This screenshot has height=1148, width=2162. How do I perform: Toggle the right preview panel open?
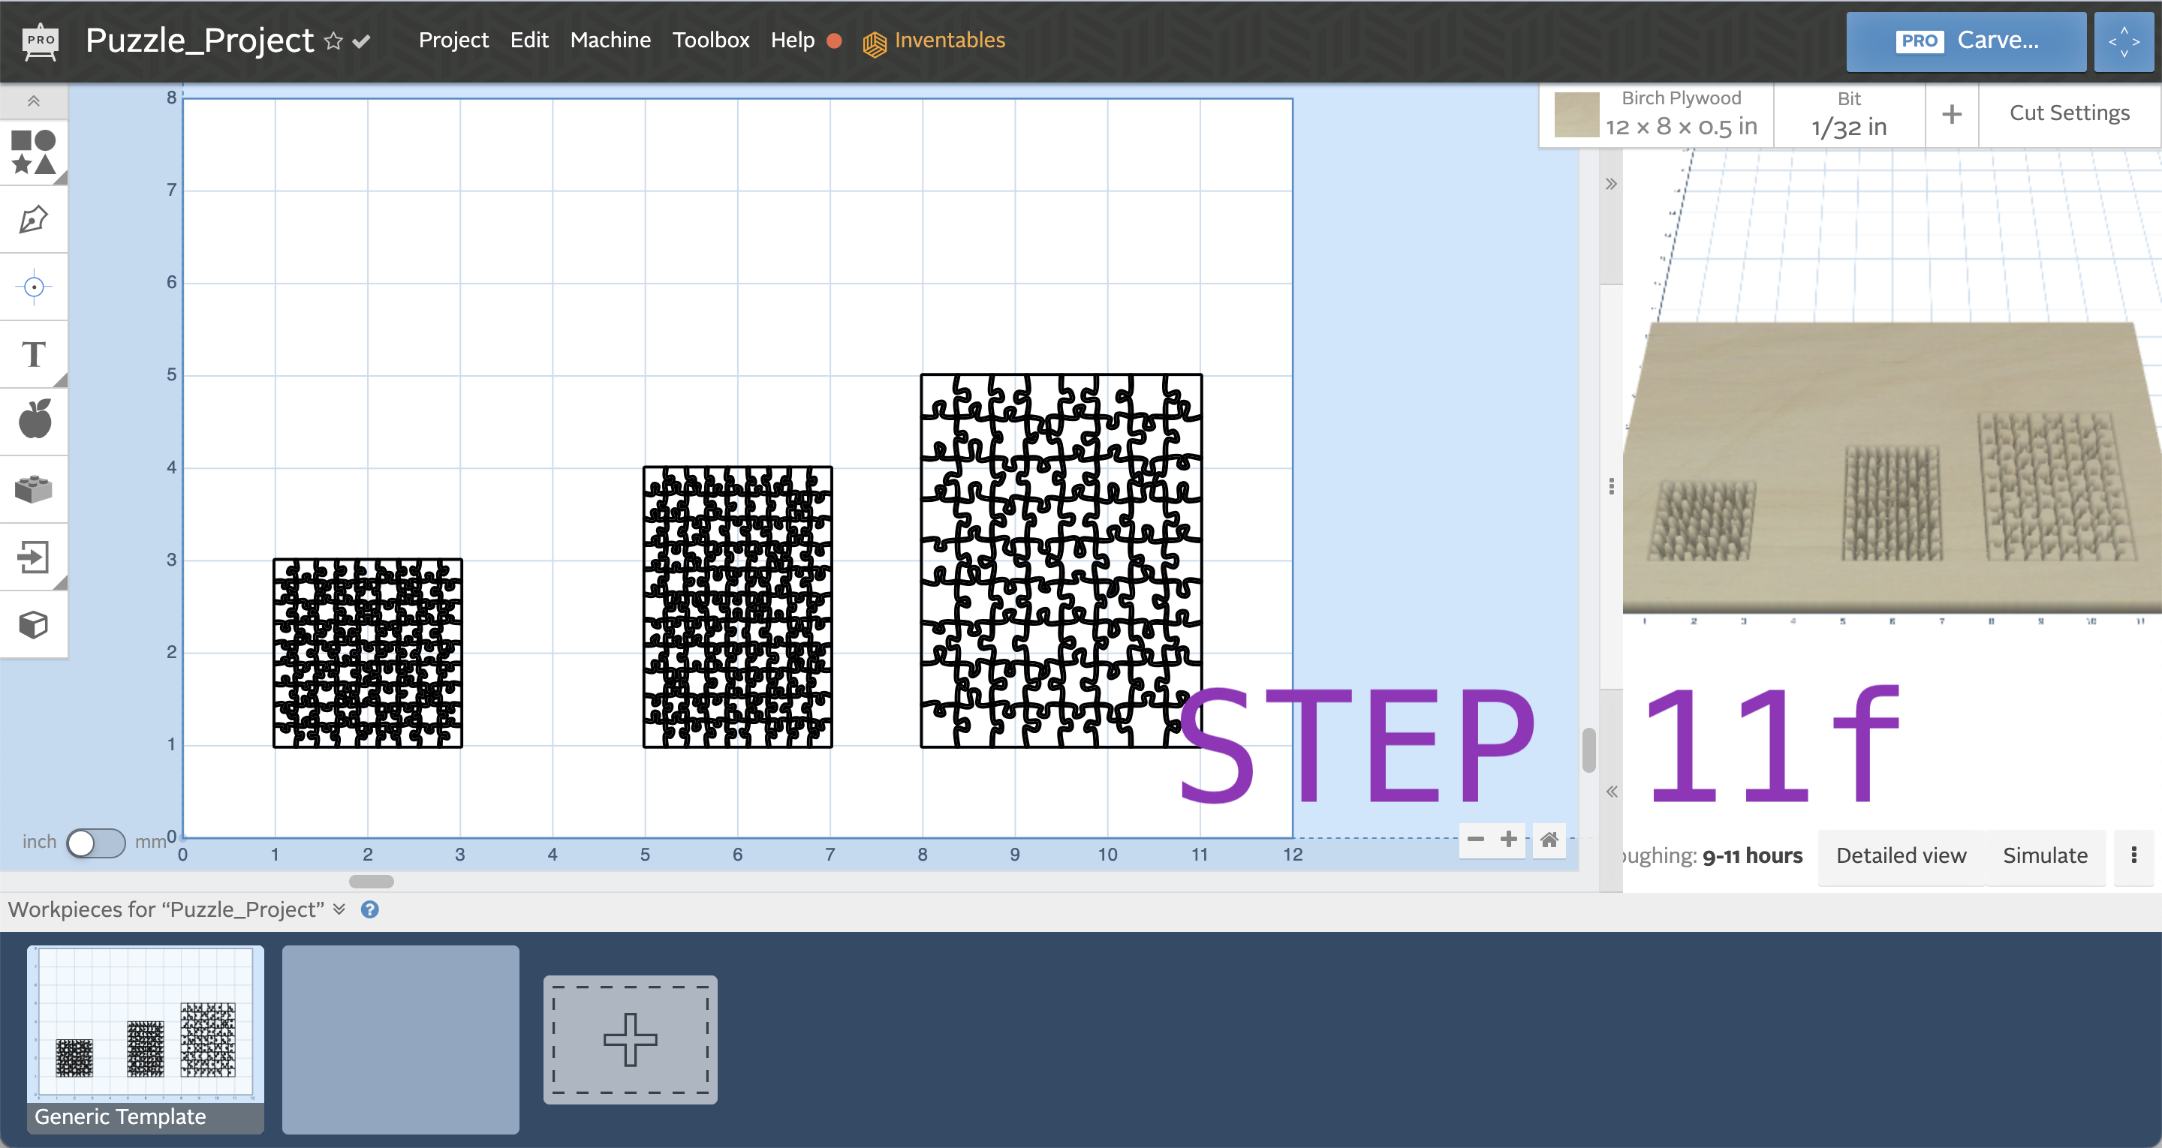tap(1612, 183)
